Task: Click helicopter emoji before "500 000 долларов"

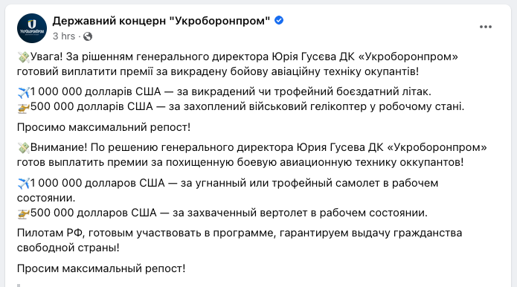Action: pos(24,213)
